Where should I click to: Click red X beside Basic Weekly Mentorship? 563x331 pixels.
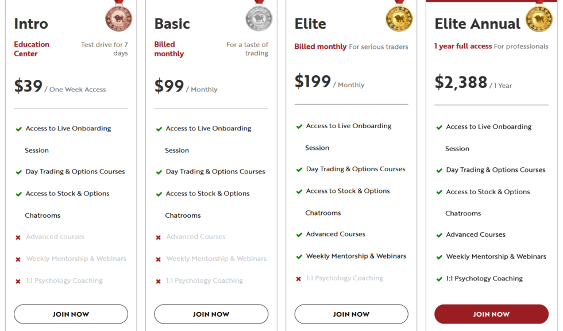click(159, 259)
